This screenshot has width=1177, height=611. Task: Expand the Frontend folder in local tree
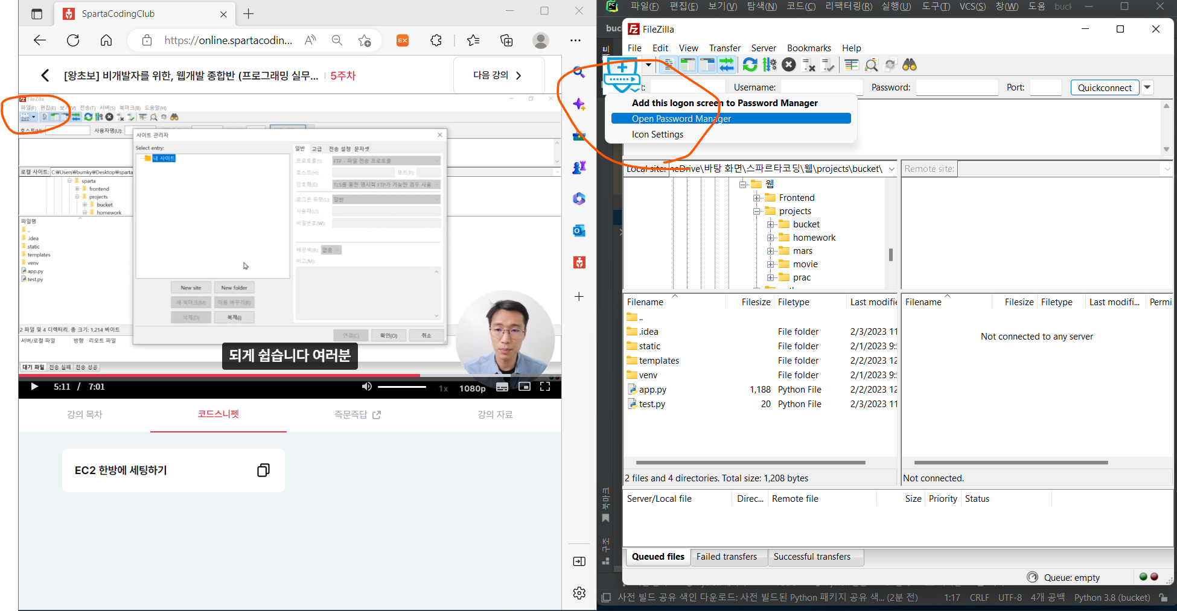tap(756, 198)
